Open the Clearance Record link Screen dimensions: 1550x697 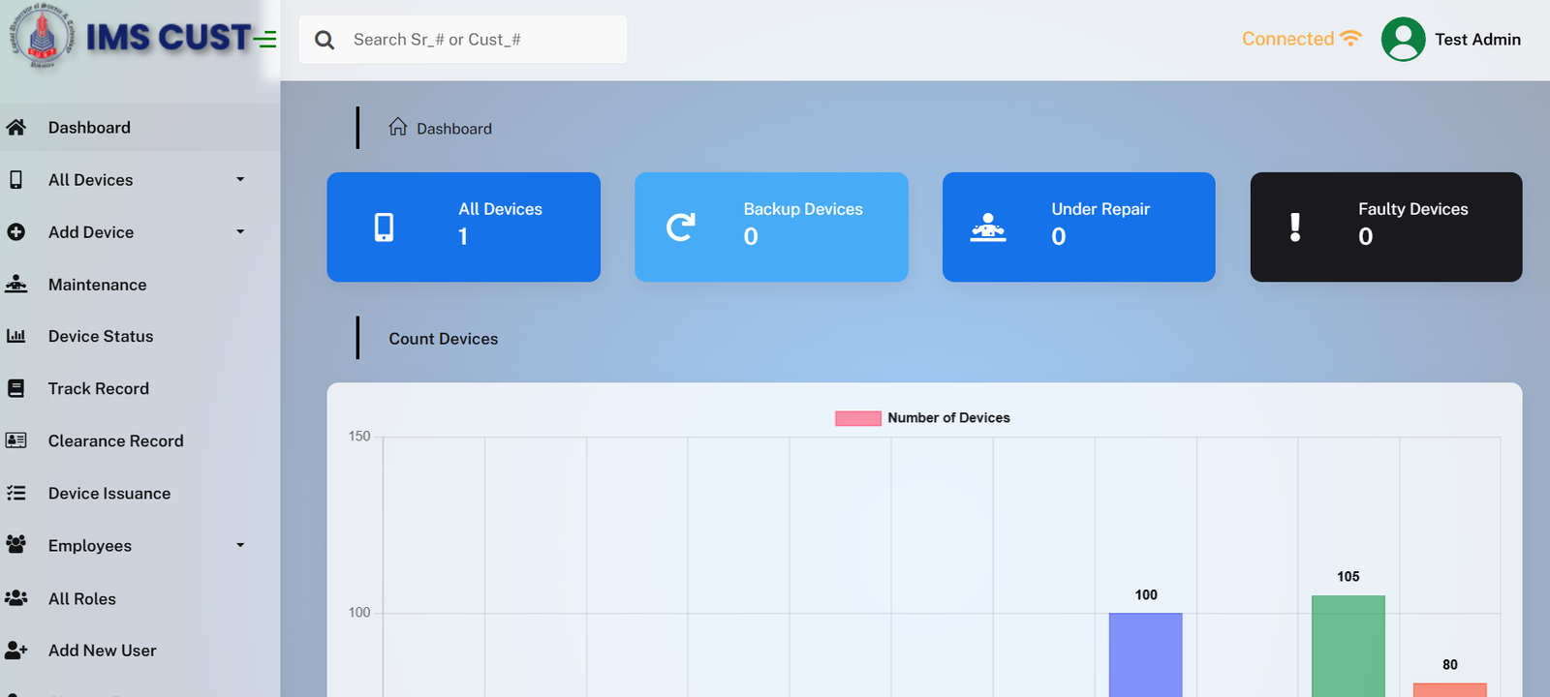(x=115, y=441)
